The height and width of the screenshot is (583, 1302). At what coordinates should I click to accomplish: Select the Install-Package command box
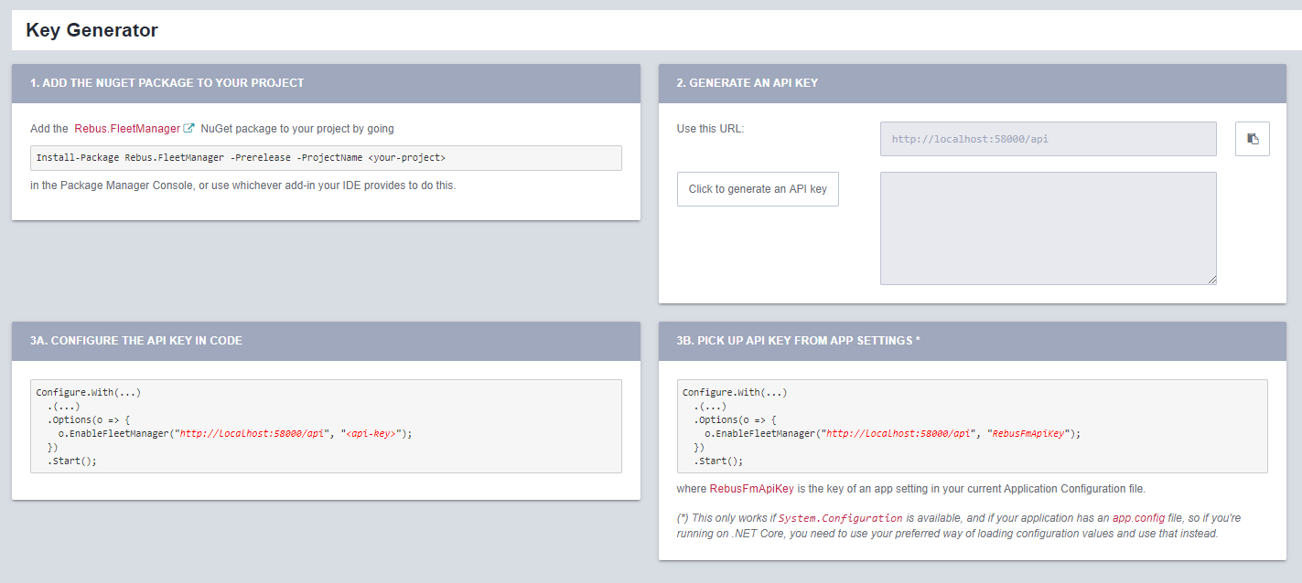coord(326,158)
